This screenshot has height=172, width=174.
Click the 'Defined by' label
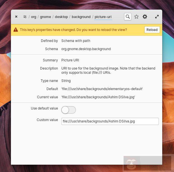coord(49,41)
